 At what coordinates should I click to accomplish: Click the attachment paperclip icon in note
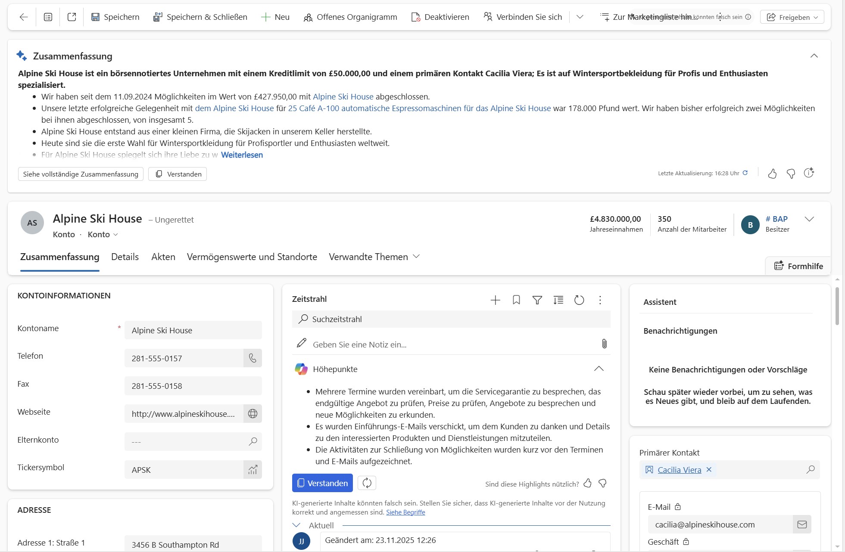pos(604,344)
